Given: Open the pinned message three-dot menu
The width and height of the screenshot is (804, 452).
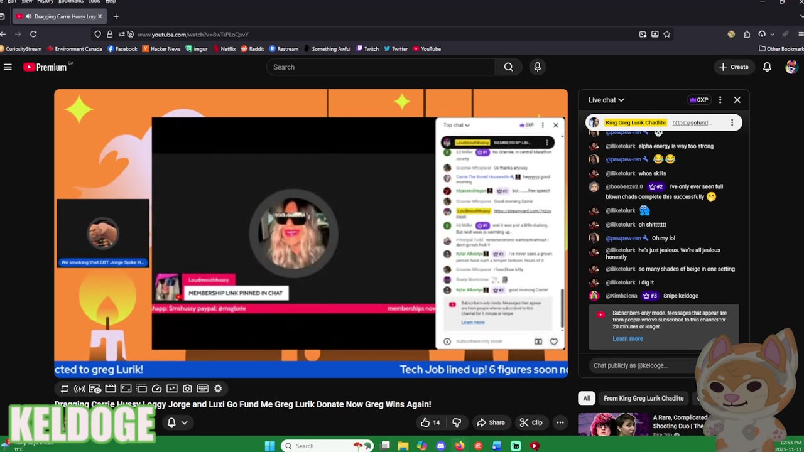Looking at the screenshot, I should [x=732, y=122].
